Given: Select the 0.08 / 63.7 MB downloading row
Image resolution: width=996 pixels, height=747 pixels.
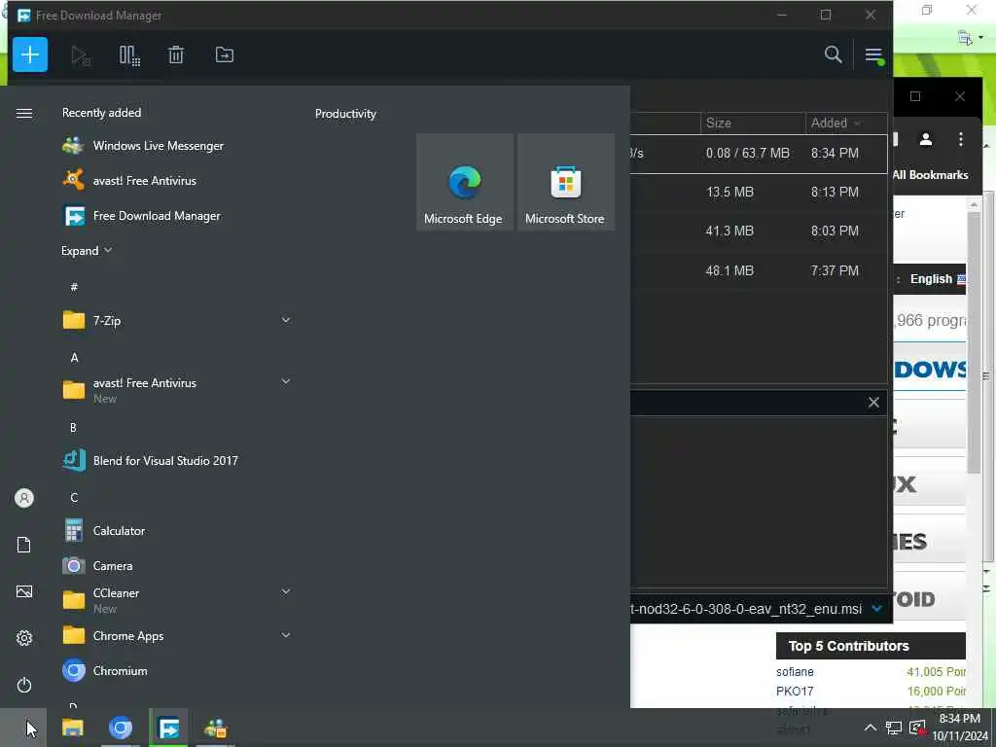Looking at the screenshot, I should (759, 154).
